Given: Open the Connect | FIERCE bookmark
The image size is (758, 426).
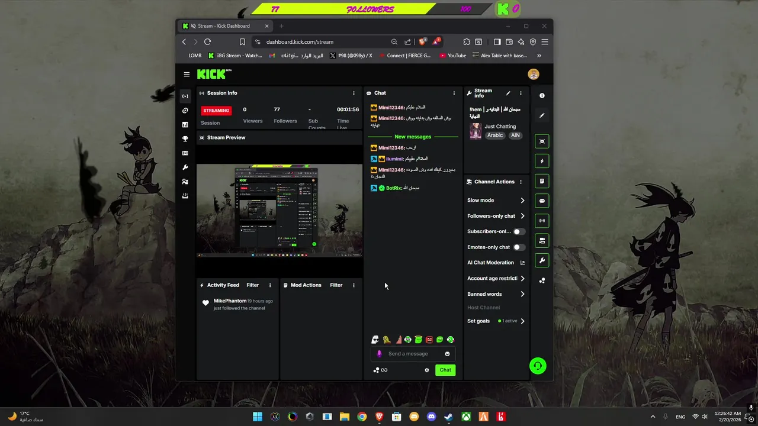Looking at the screenshot, I should tap(404, 56).
